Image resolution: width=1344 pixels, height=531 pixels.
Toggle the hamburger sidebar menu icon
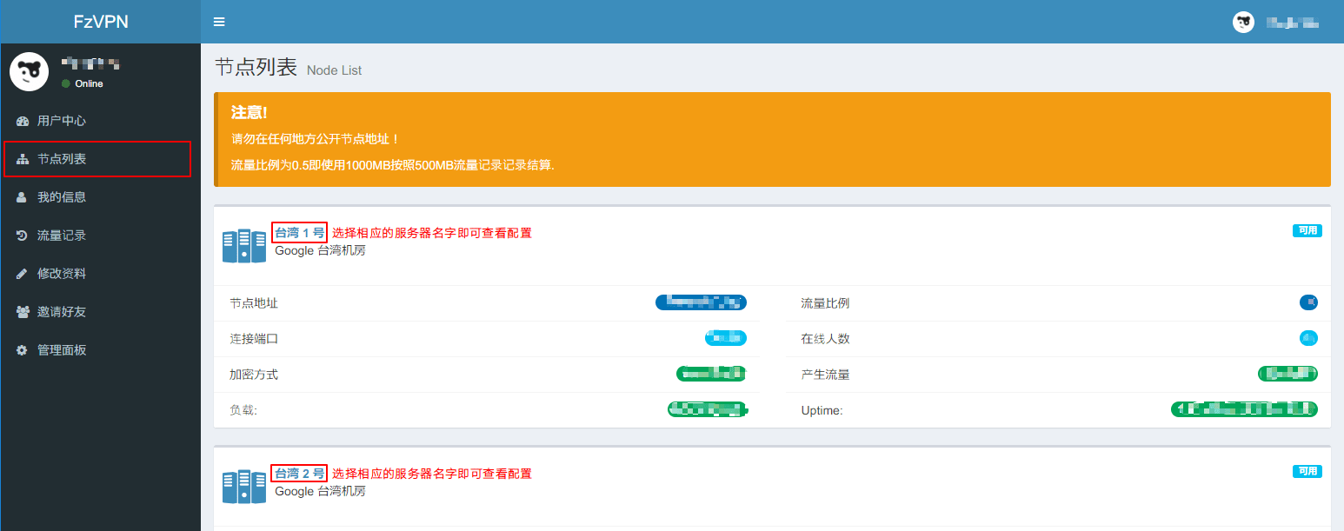coord(219,22)
